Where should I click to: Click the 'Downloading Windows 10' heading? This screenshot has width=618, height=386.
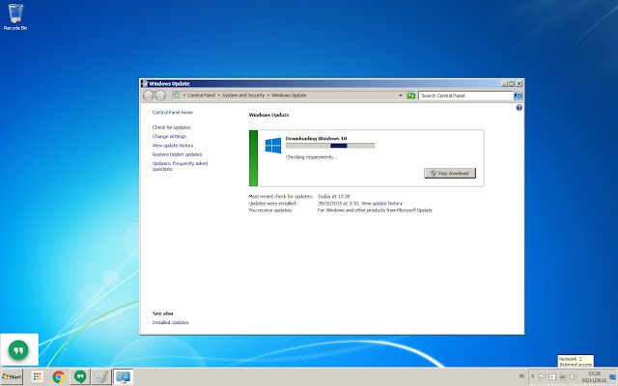(x=316, y=138)
